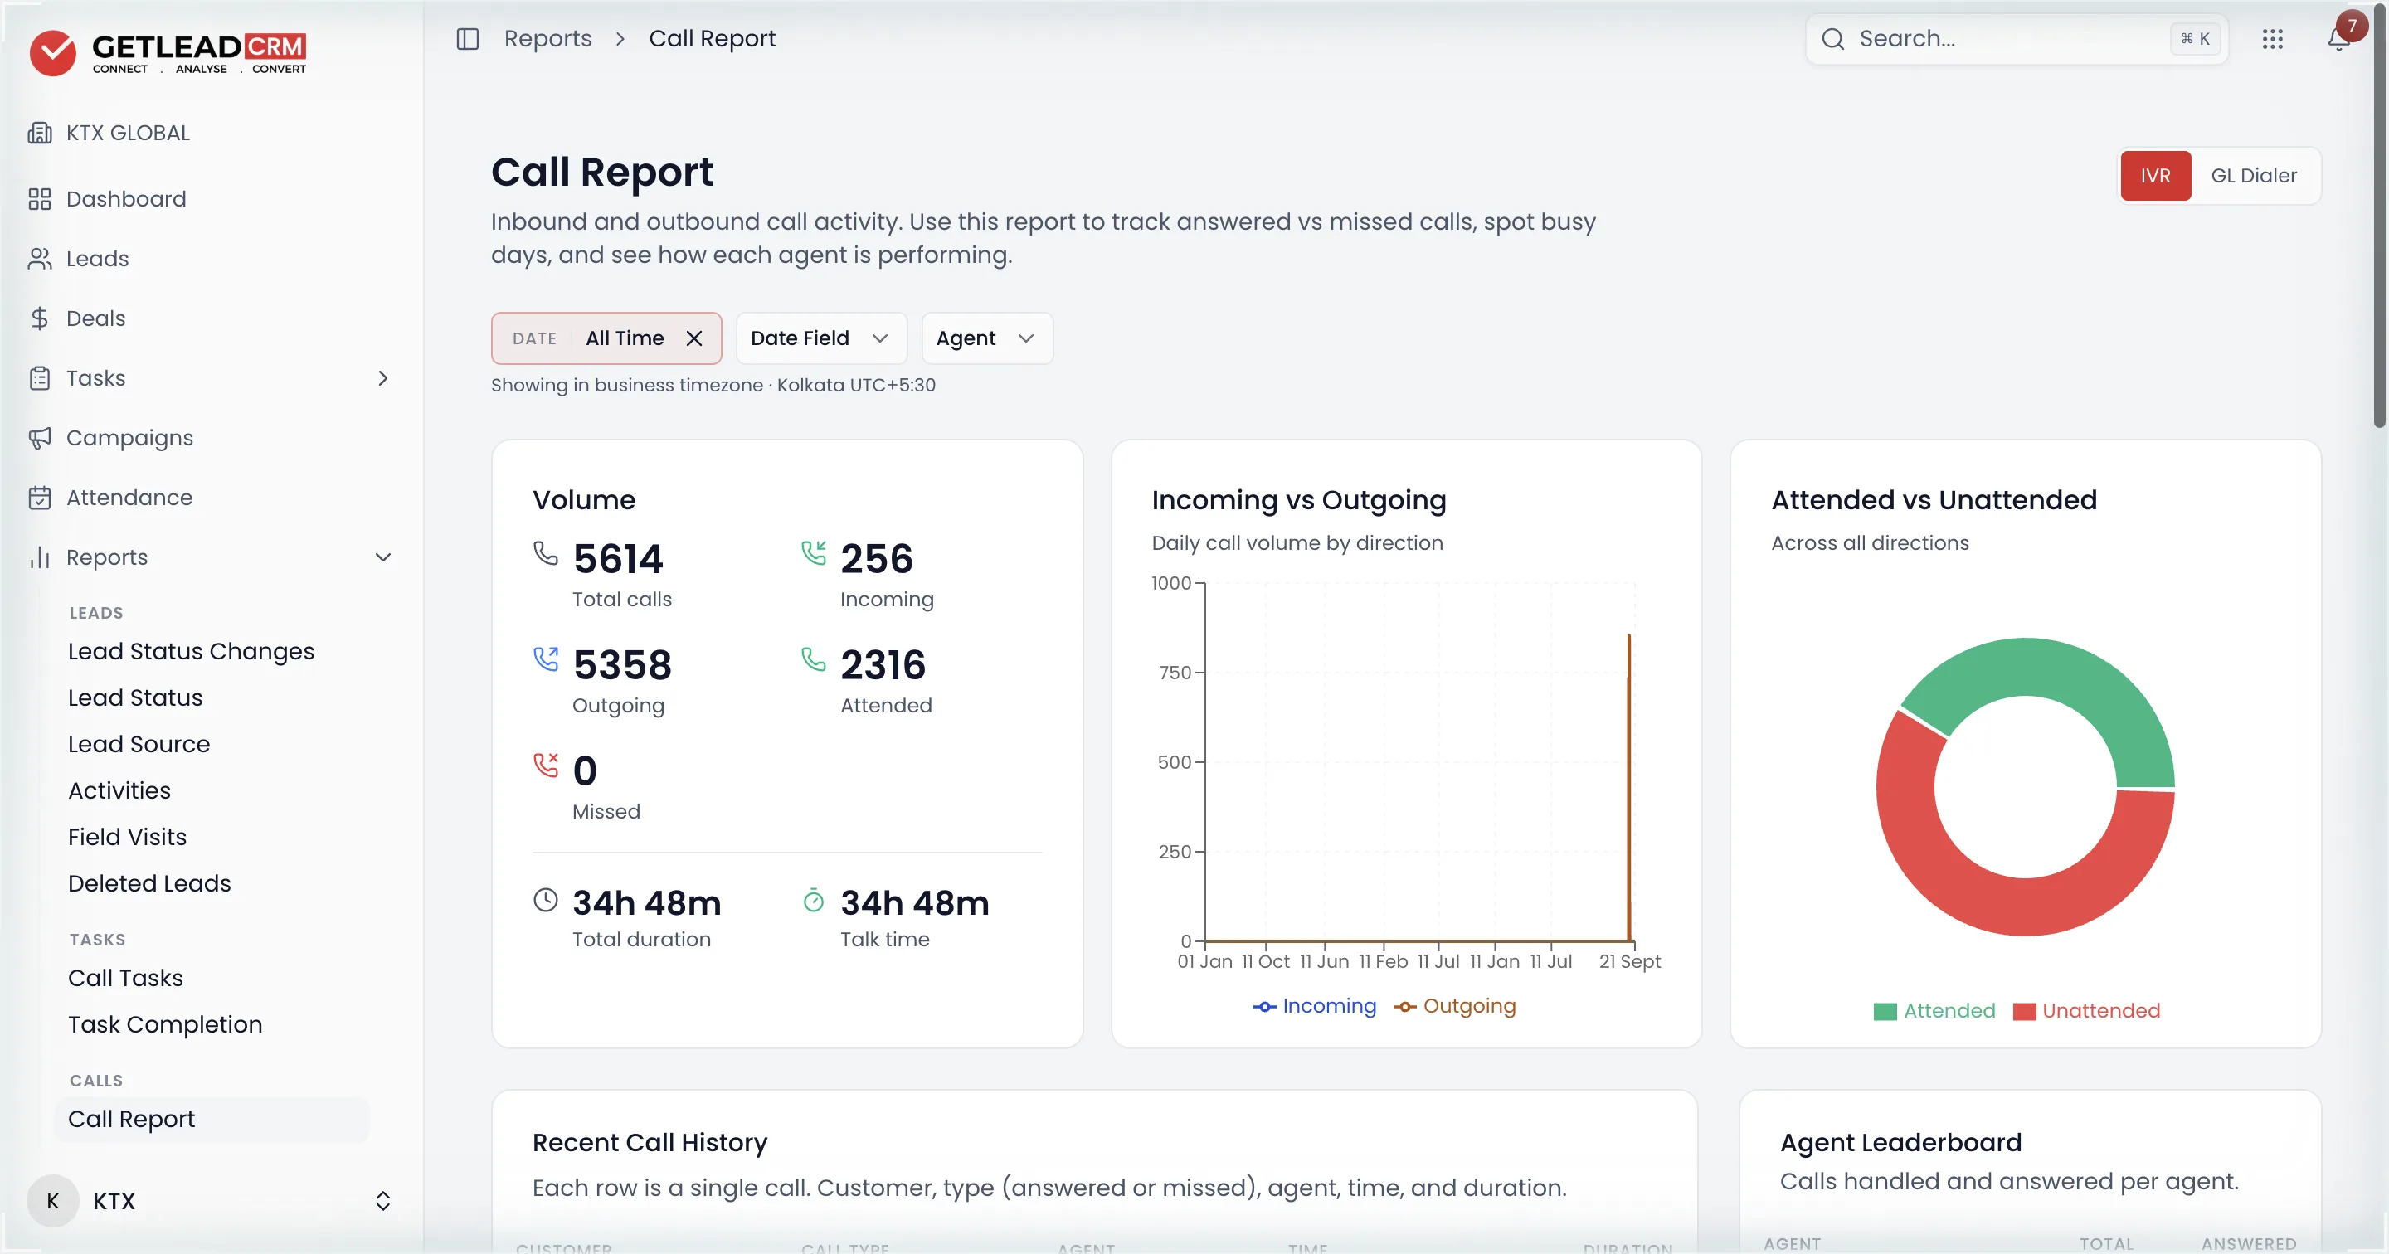
Task: Open the notifications bell
Action: point(2338,39)
